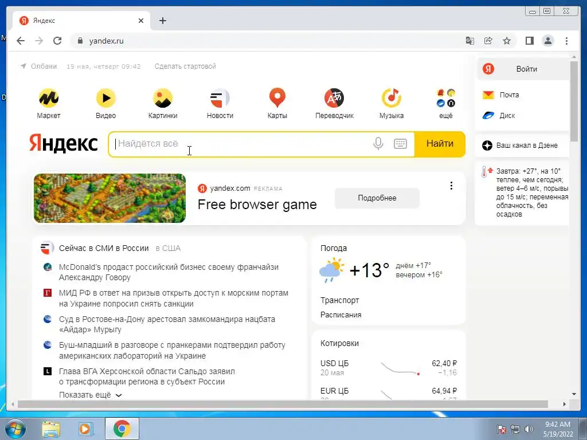The image size is (587, 440).
Task: Open the +13° current temperature
Action: [x=370, y=270]
